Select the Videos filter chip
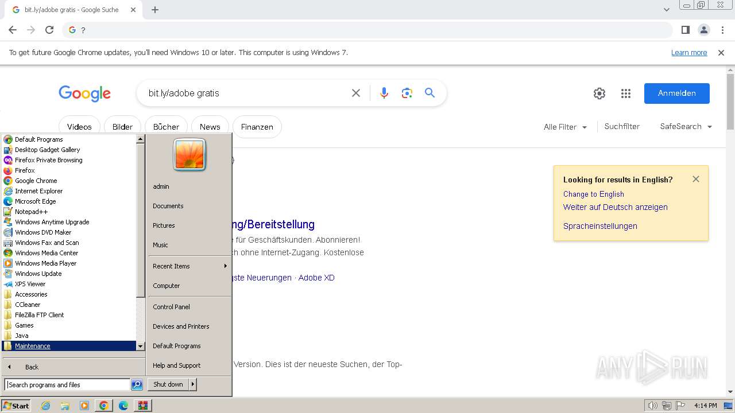The height and width of the screenshot is (413, 735). click(x=79, y=127)
